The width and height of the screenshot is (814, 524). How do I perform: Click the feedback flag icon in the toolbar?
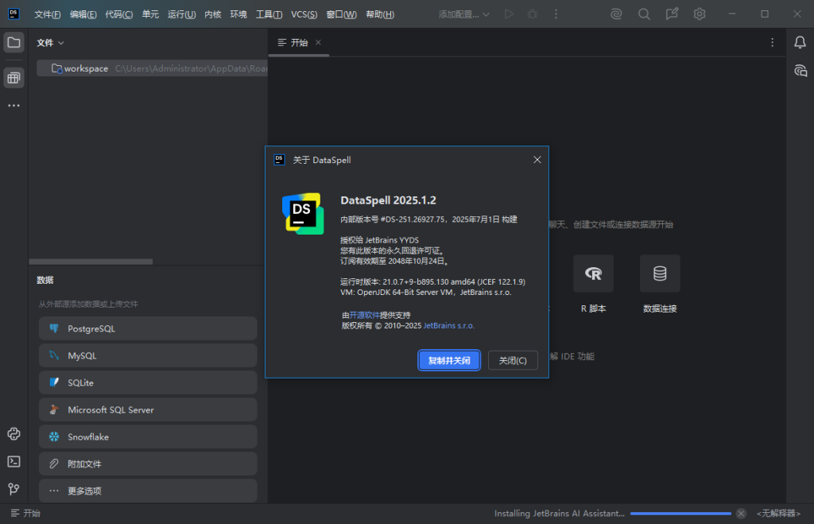pyautogui.click(x=672, y=14)
